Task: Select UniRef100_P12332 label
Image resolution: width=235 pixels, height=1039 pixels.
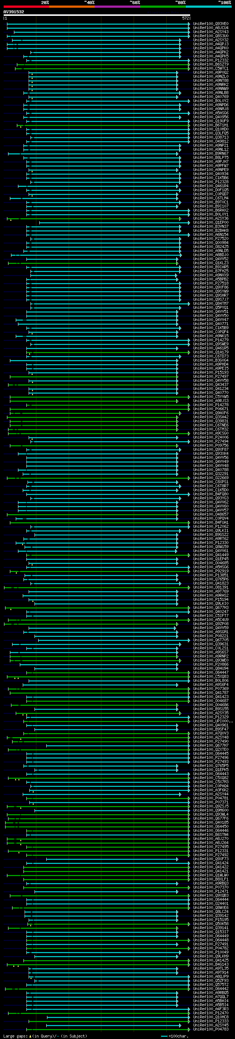Action: point(211,60)
